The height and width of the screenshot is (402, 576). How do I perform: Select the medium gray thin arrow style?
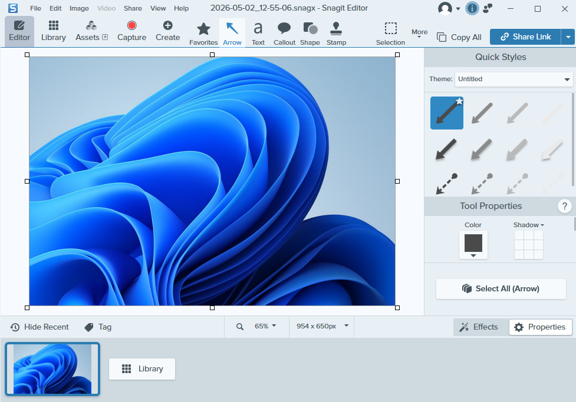tap(482, 113)
